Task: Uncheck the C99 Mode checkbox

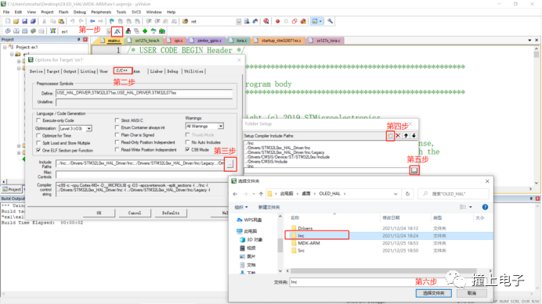Action: [x=188, y=149]
